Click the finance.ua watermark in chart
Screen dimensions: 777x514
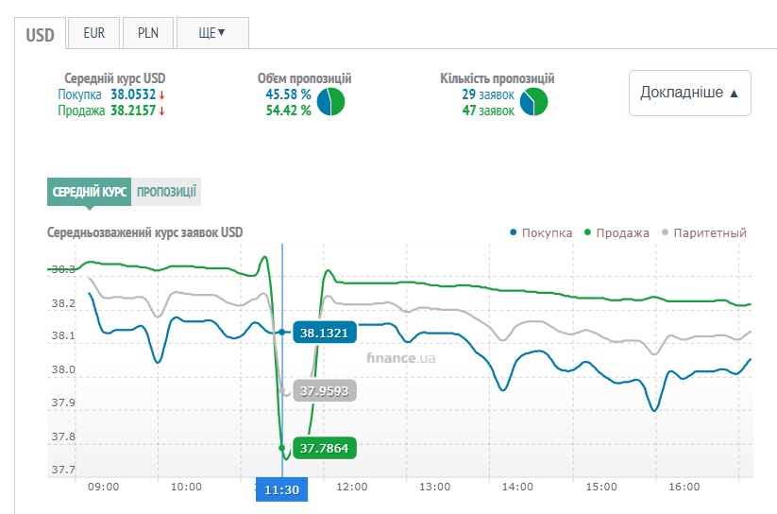click(401, 358)
